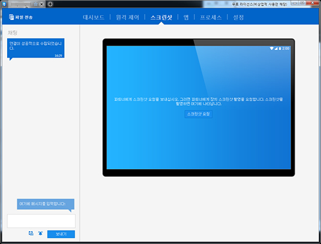Switch to the 대시보드 tab
321x244 pixels.
point(94,17)
